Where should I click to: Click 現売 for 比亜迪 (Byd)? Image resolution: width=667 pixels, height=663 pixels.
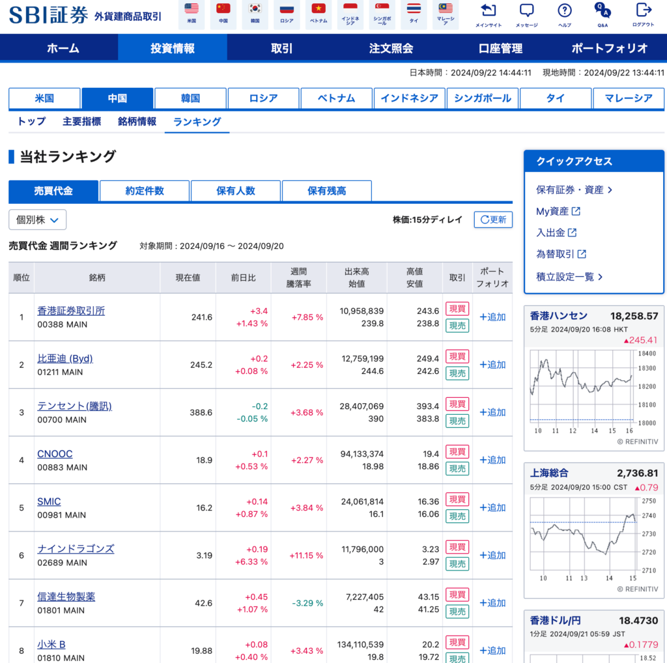point(457,373)
